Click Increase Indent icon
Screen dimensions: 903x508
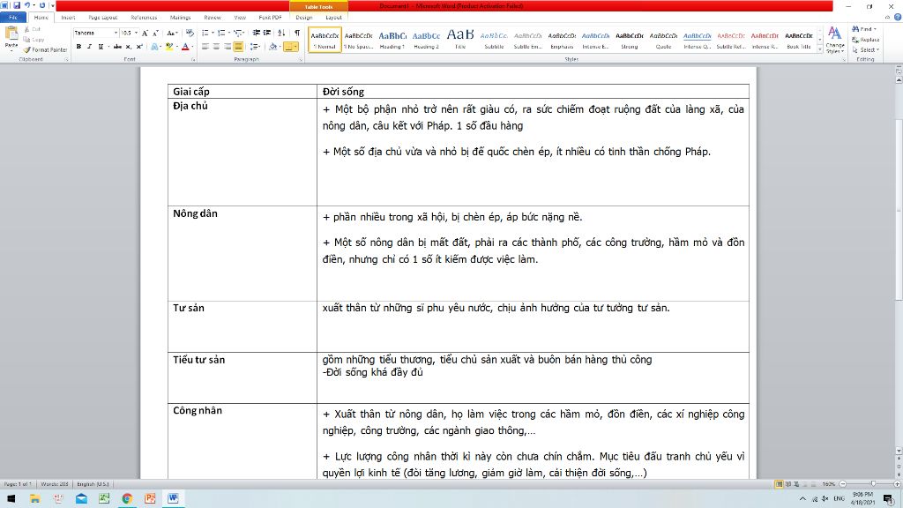267,33
